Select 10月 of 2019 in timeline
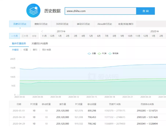Image resolution: width=166 pixels, height=127 pixels. tap(130, 36)
